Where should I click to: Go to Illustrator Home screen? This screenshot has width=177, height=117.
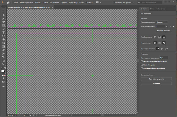[x=8, y=2]
